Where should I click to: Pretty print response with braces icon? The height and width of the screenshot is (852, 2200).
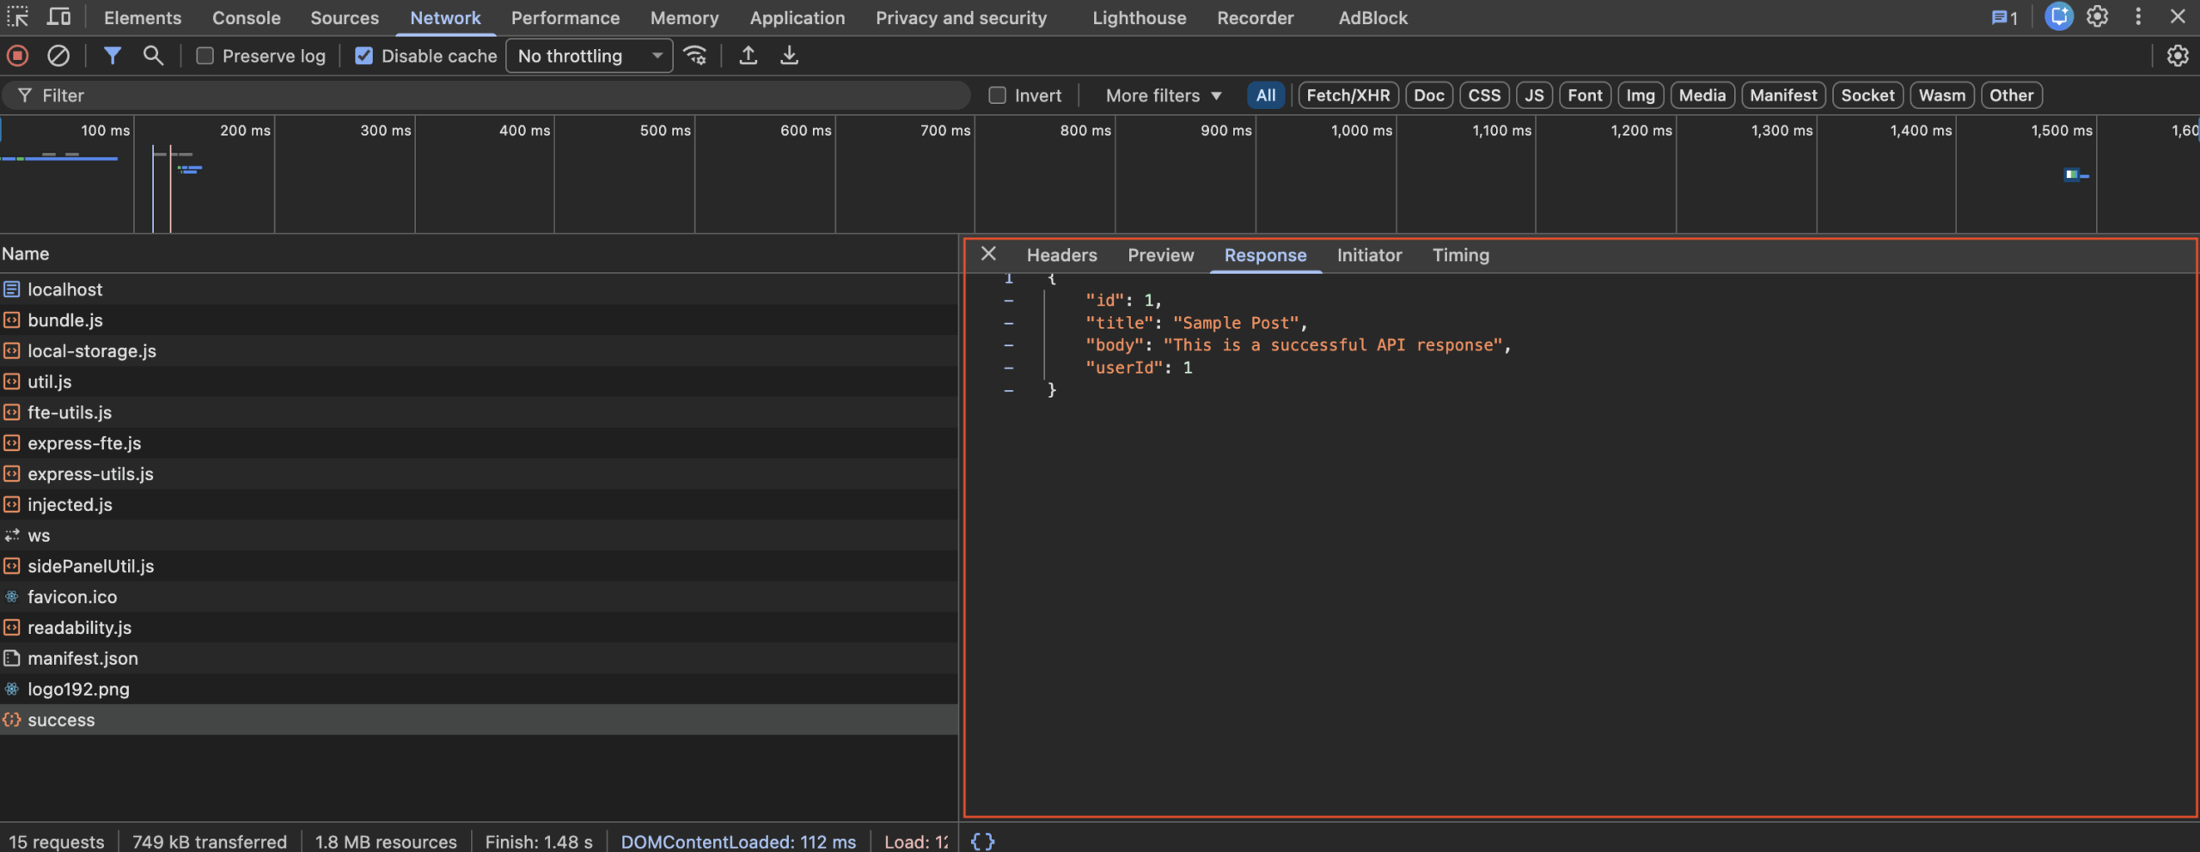tap(982, 841)
